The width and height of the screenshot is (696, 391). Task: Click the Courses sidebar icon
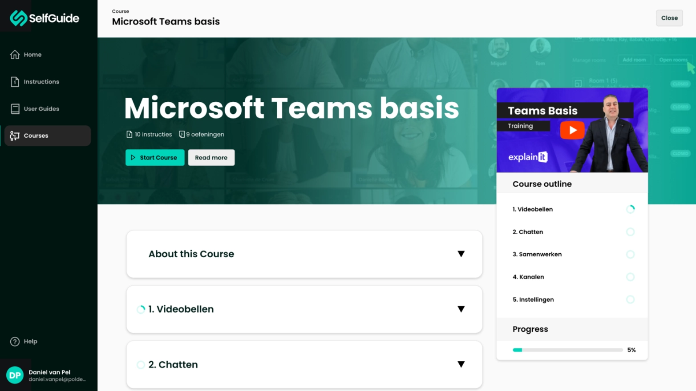point(15,136)
